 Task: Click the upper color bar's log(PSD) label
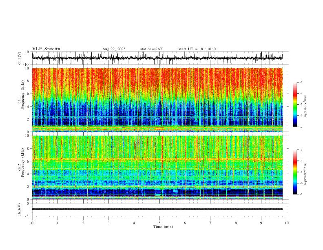pos(305,106)
